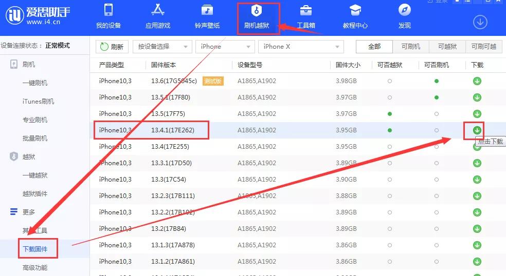Viewport: 506px width, 276px height.
Task: Click the 更多 sidebar list icon
Action: pyautogui.click(x=14, y=212)
